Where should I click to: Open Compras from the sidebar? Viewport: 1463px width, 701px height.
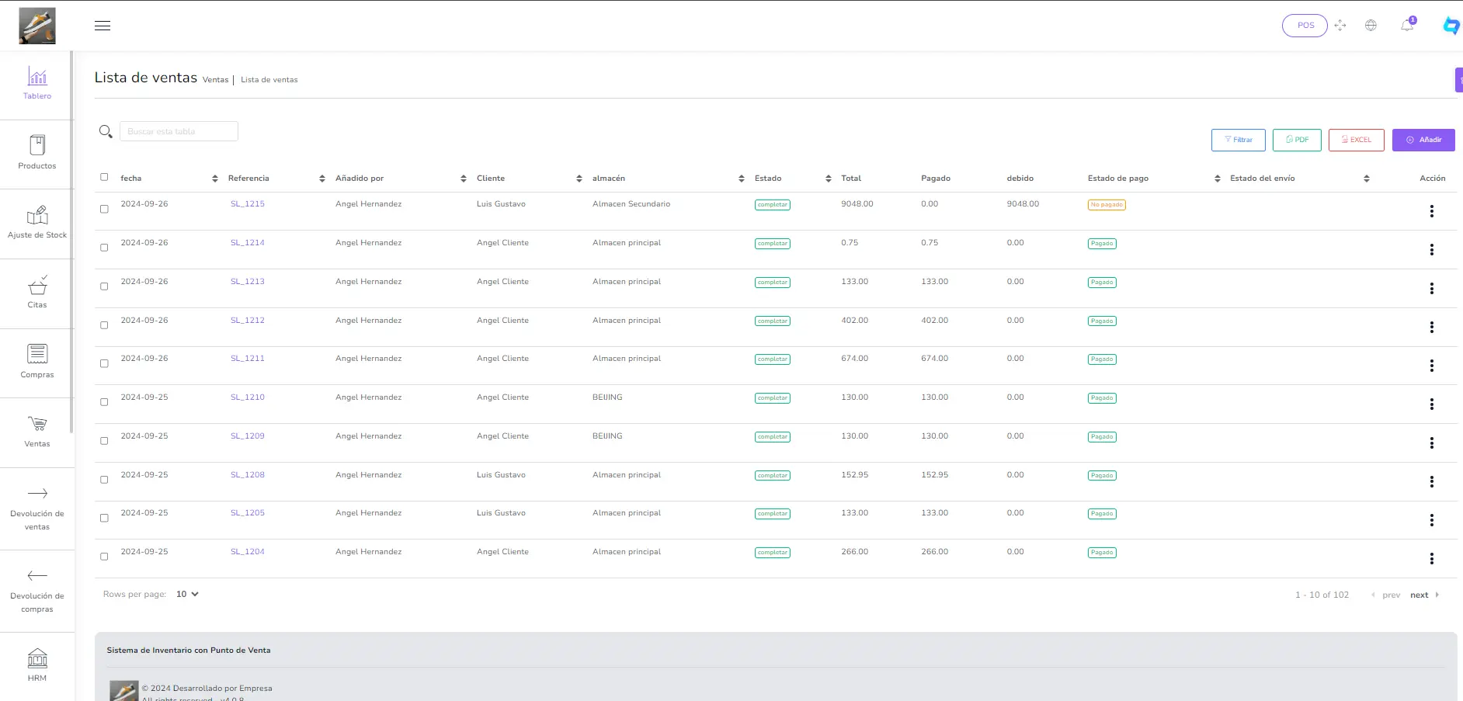pos(37,361)
